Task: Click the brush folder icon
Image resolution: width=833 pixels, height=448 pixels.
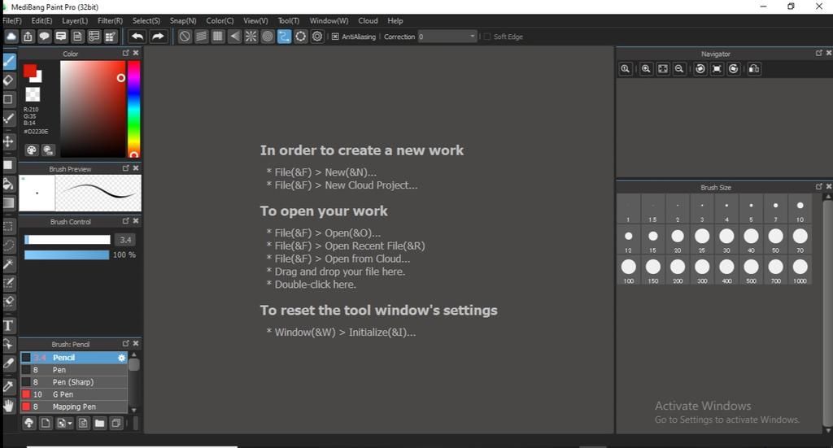Action: [x=99, y=423]
